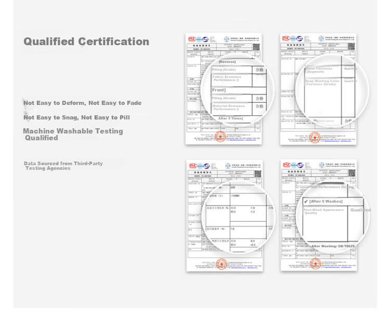Screen dimensions: 390x321
Task: Click the QR code on the pilling certificate
Action: pyautogui.click(x=256, y=47)
